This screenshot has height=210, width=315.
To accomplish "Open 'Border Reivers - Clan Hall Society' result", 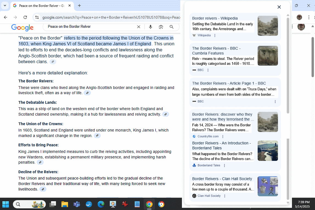I will [222, 179].
